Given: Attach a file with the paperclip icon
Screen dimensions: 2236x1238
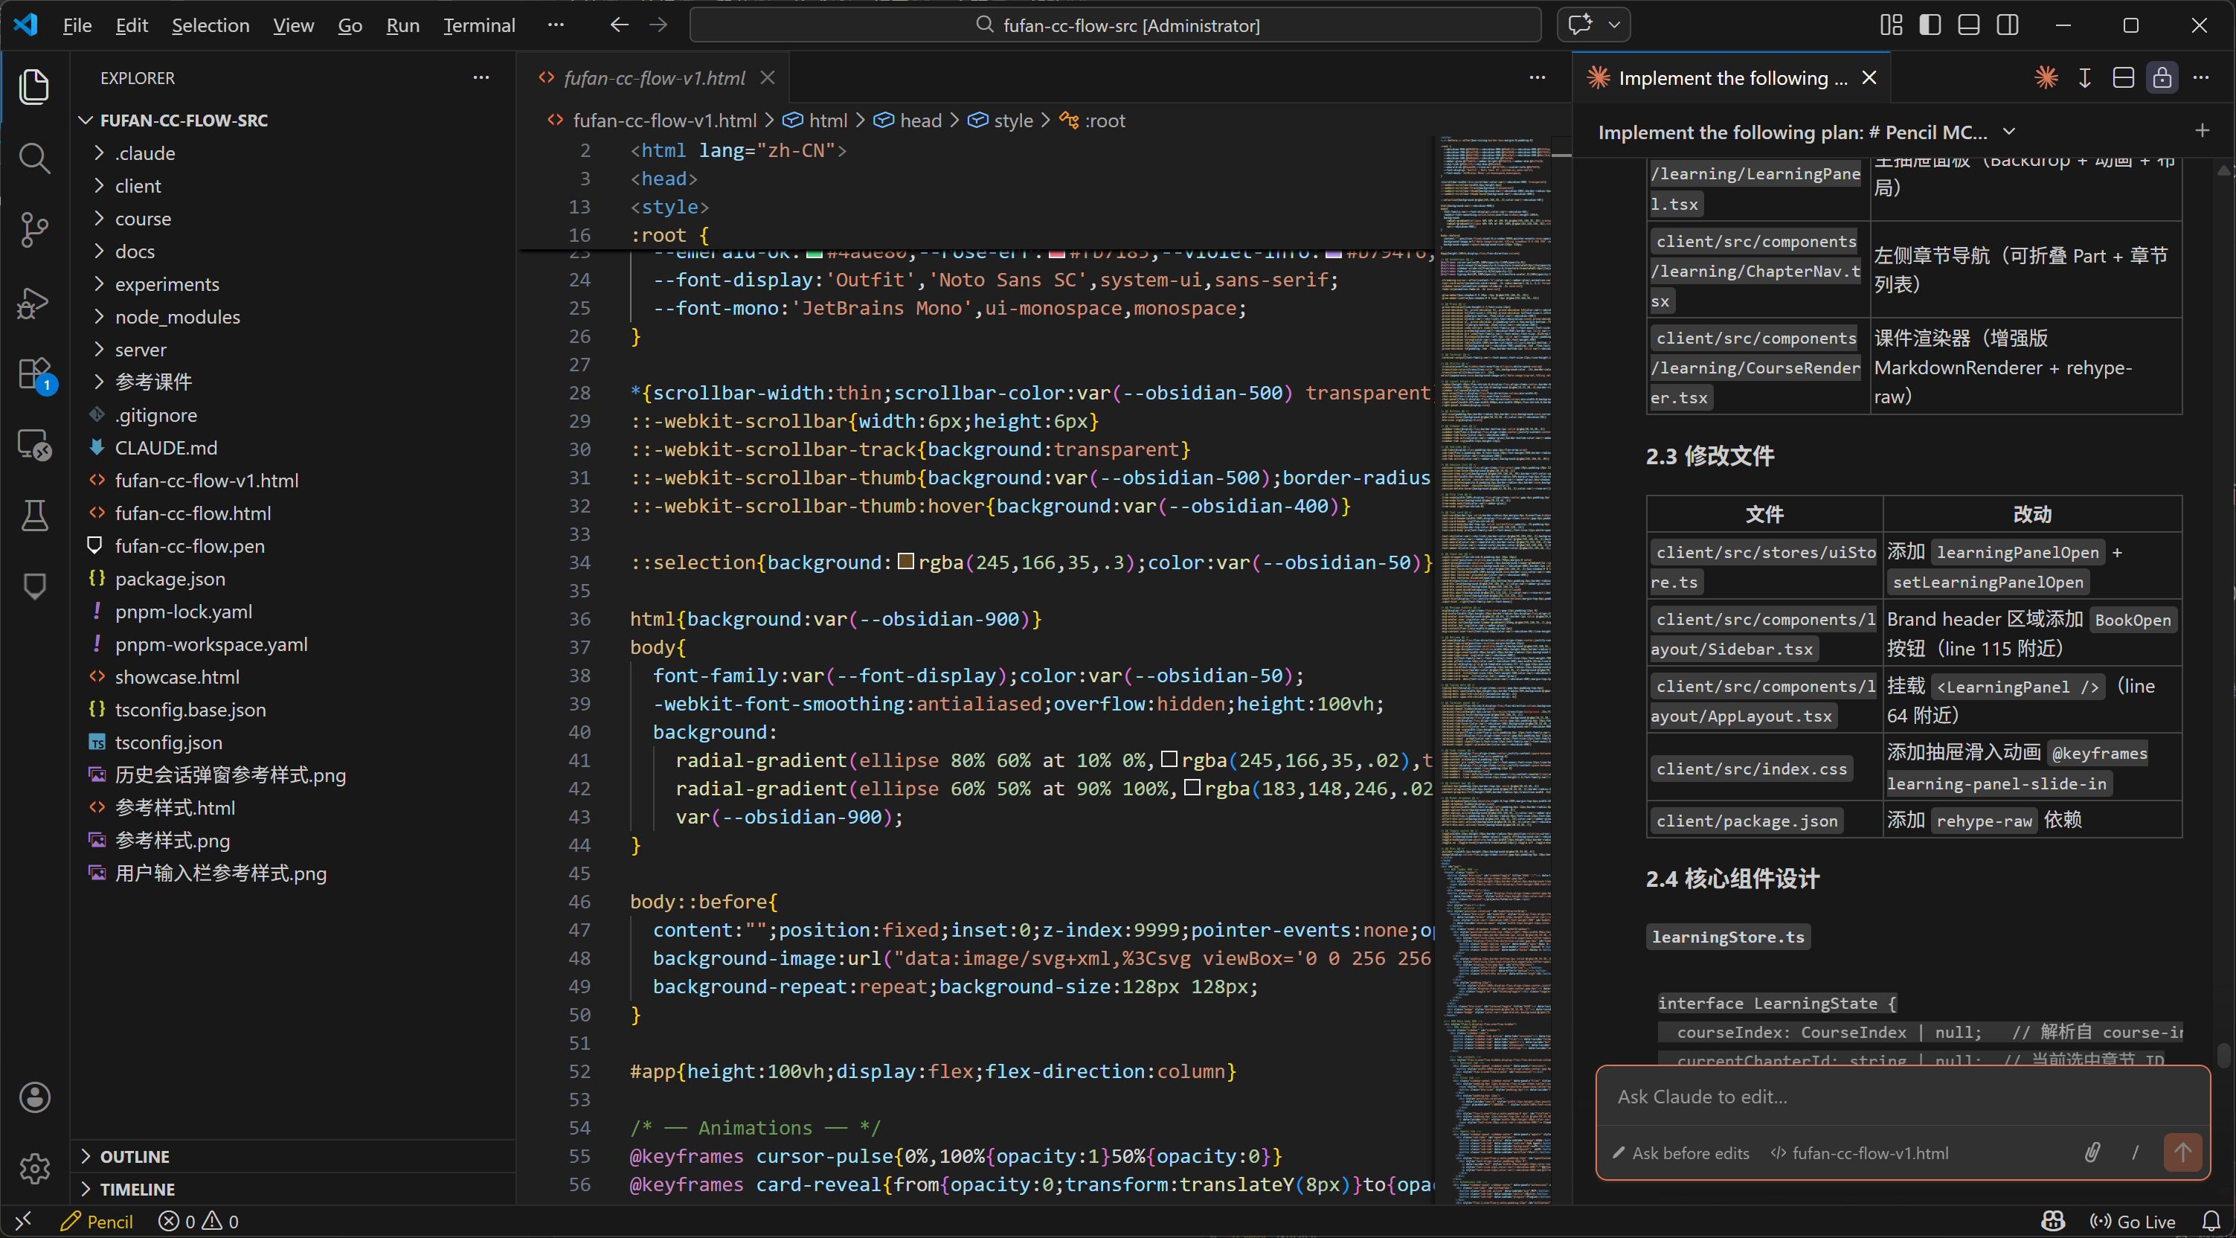Looking at the screenshot, I should (2092, 1153).
